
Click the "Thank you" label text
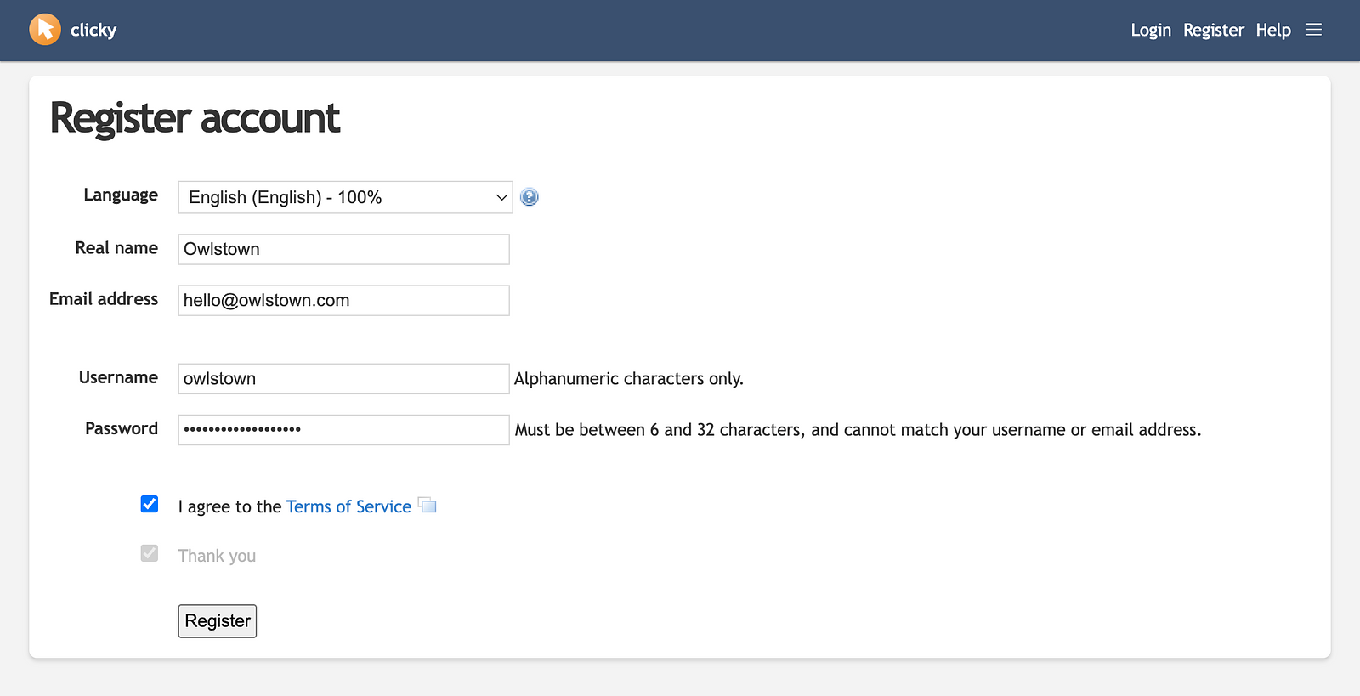pyautogui.click(x=217, y=556)
